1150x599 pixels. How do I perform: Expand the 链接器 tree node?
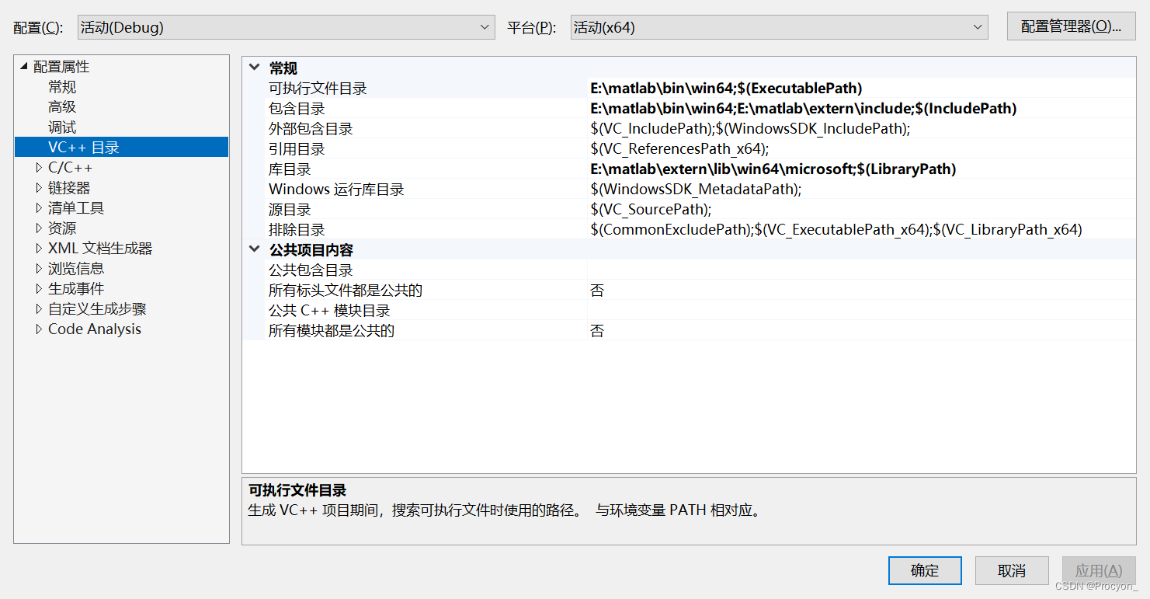[x=39, y=186]
